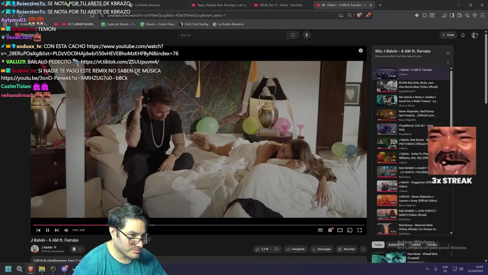Open the Brave VPN shield icon
The image size is (488, 275).
(475, 15)
